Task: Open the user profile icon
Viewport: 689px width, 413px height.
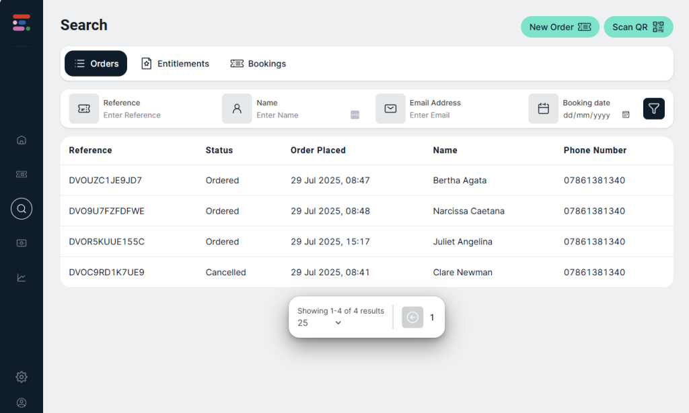Action: coord(22,402)
